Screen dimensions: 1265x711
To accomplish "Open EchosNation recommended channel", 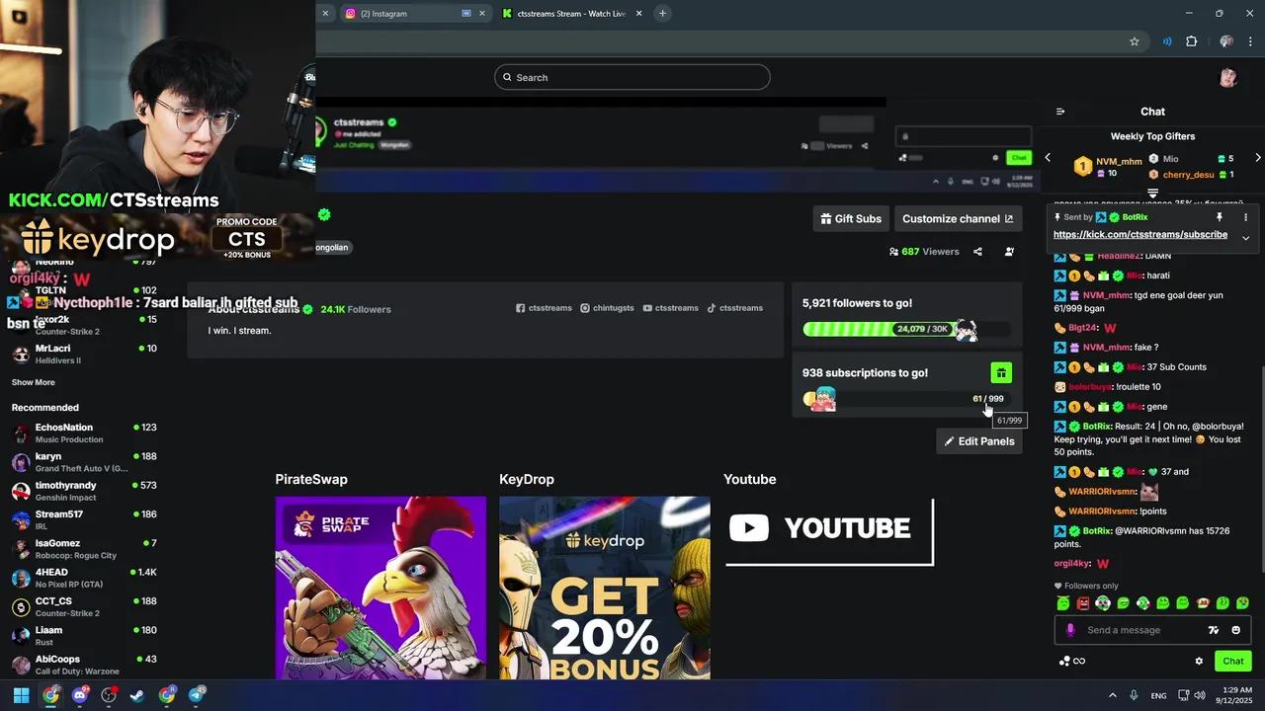I will pos(84,433).
